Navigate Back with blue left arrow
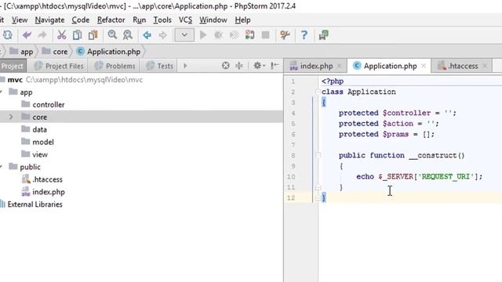502x282 pixels. click(147, 34)
